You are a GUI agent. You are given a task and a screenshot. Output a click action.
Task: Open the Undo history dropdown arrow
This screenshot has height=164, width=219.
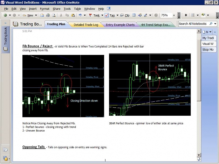coord(85,15)
